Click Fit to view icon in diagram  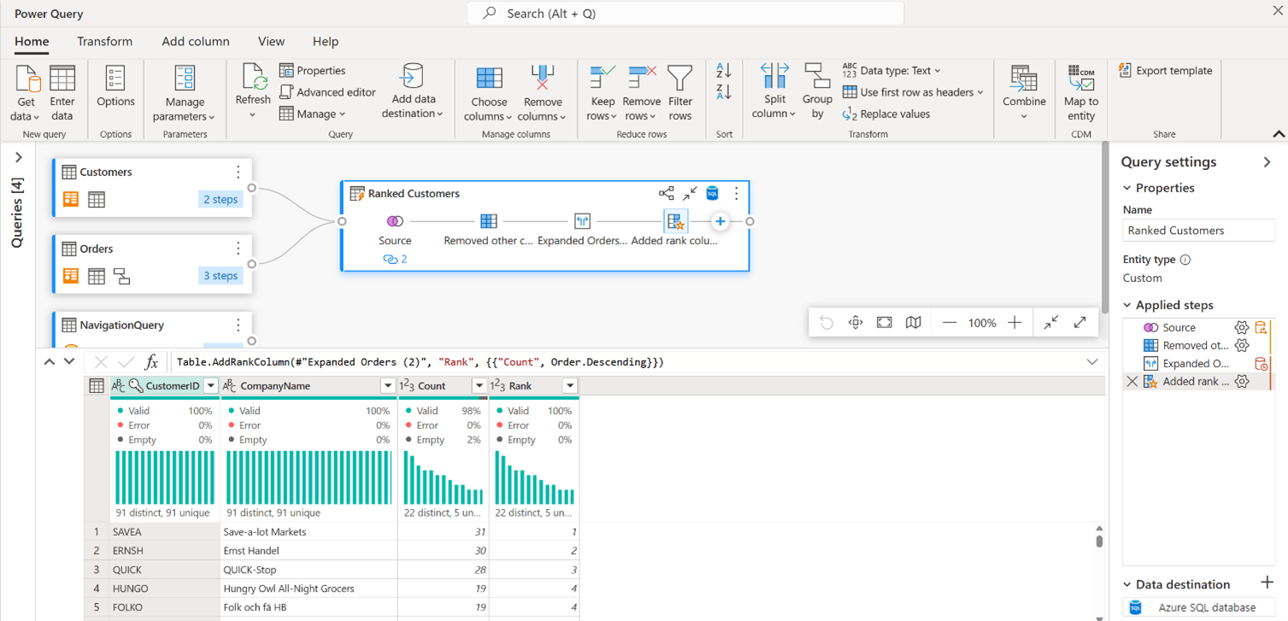click(x=885, y=322)
